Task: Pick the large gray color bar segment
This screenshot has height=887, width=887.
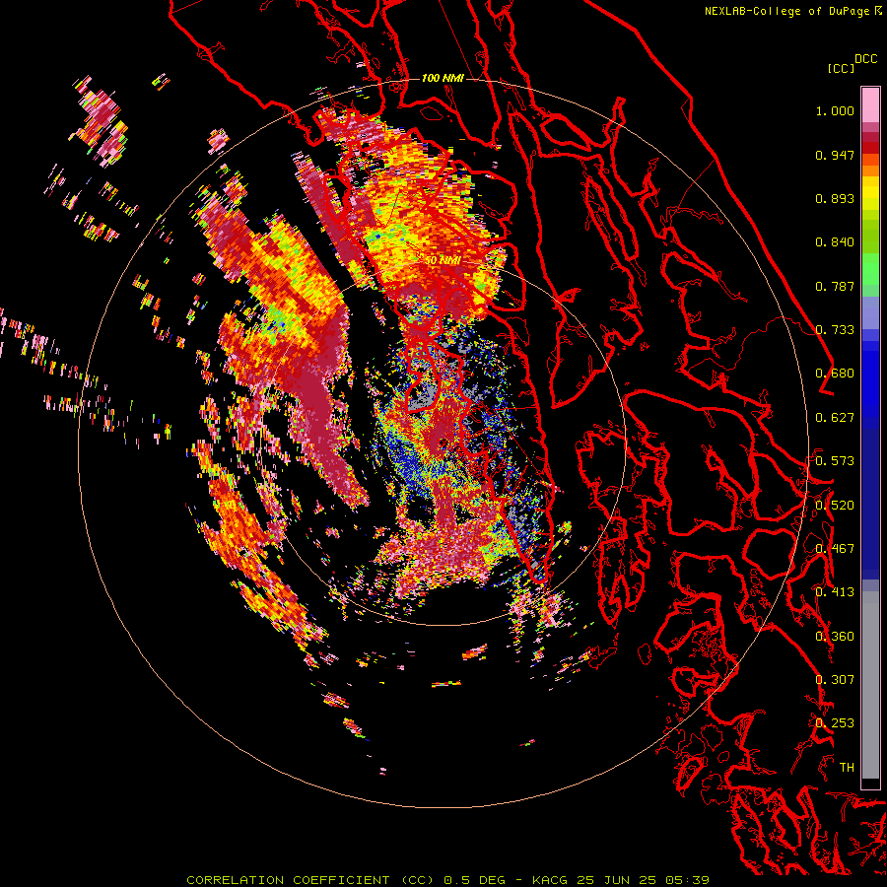Action: tap(870, 685)
